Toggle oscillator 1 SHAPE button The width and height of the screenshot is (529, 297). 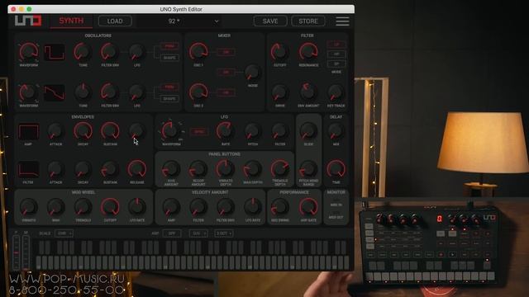[x=169, y=58]
